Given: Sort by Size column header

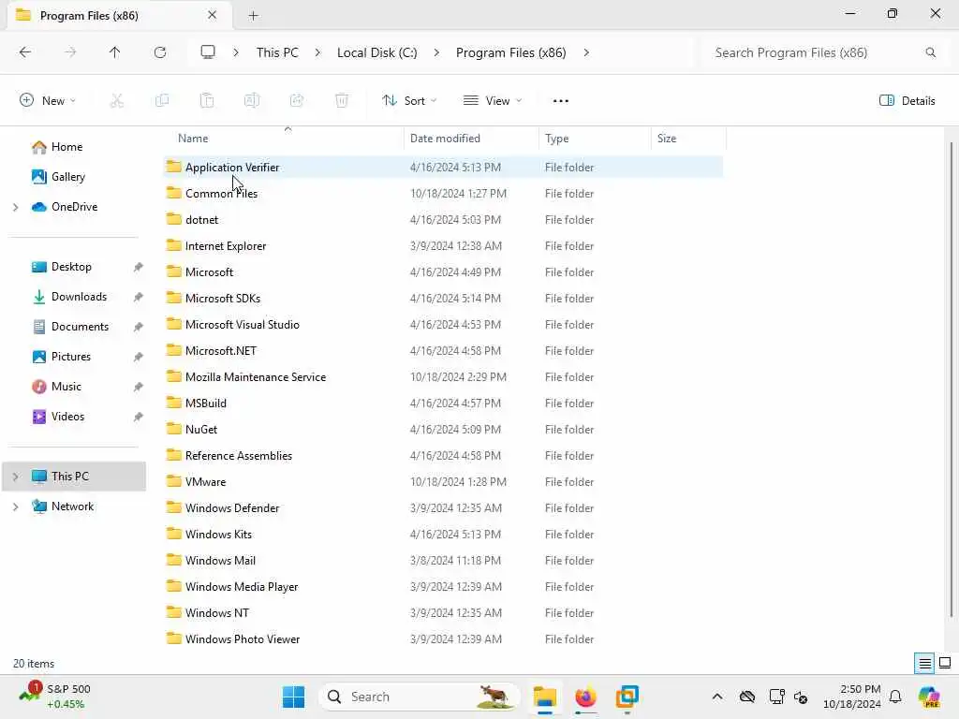Looking at the screenshot, I should pyautogui.click(x=688, y=139).
